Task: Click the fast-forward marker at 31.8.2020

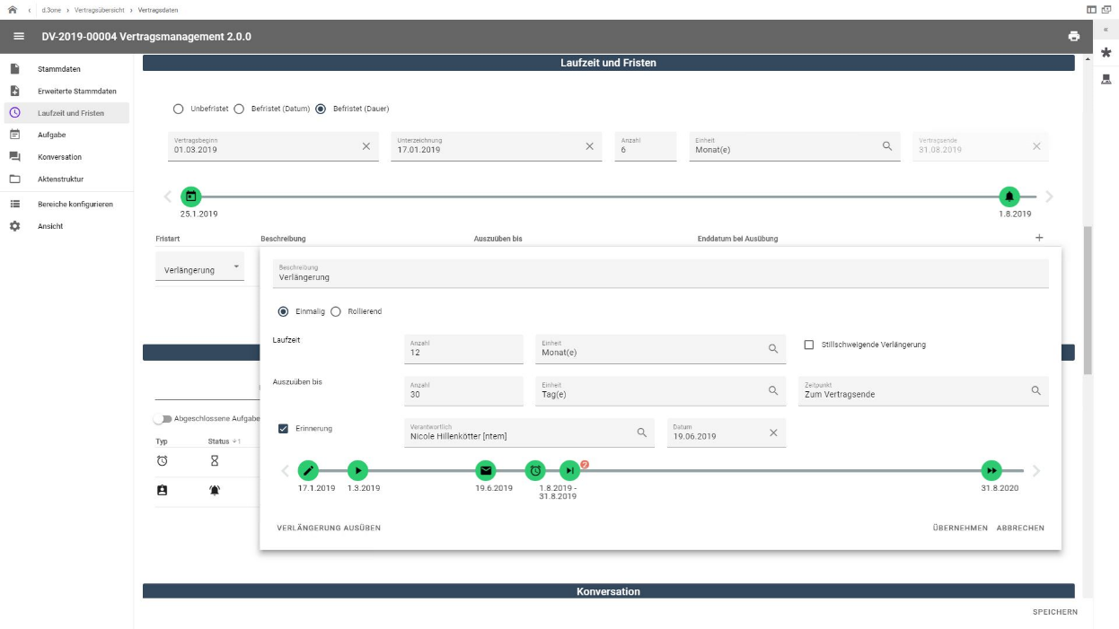Action: (x=991, y=470)
